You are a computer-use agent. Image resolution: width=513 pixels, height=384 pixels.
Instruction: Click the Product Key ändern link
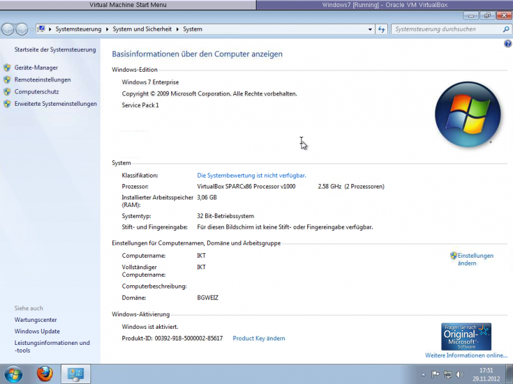tap(259, 338)
